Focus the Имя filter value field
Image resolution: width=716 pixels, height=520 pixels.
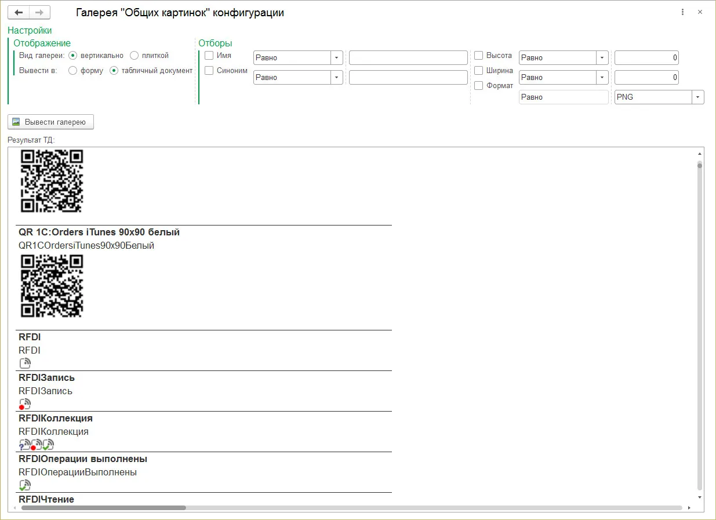click(408, 58)
